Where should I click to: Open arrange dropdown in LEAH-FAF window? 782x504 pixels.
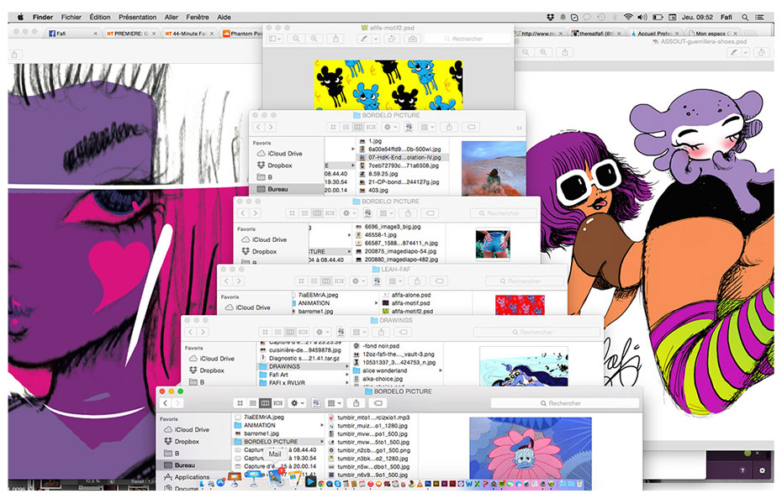(395, 281)
